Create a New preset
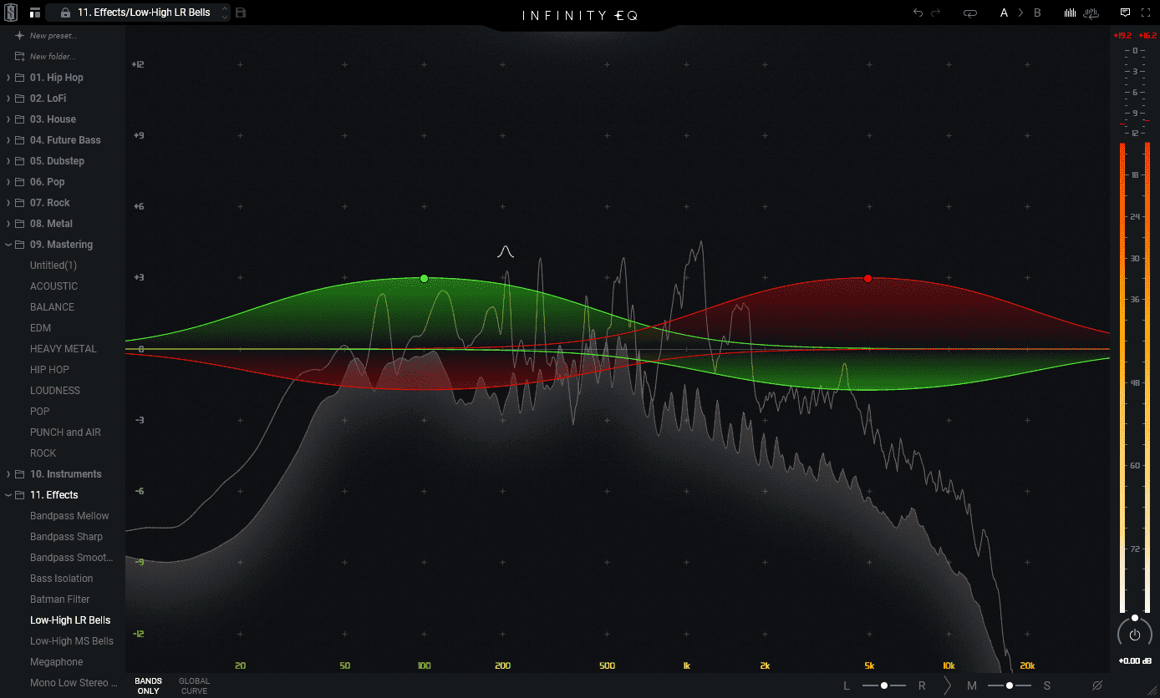1160x698 pixels. (53, 36)
